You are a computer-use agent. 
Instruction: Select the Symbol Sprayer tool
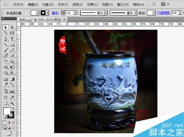[x=6, y=91]
